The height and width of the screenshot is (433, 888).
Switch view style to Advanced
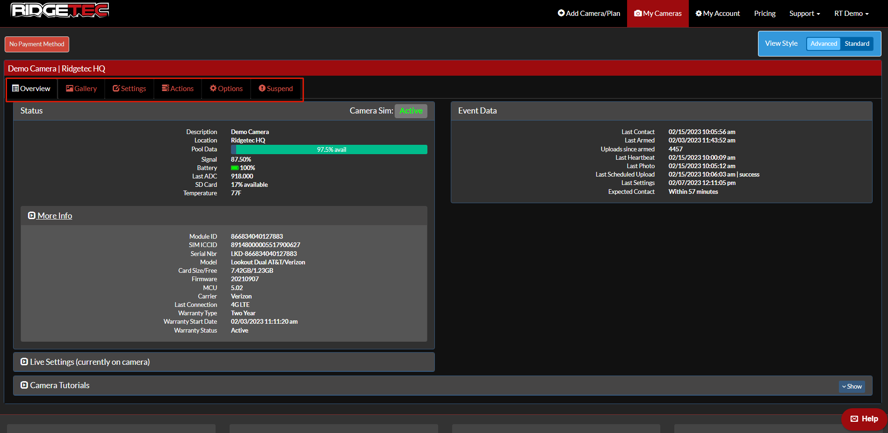823,44
